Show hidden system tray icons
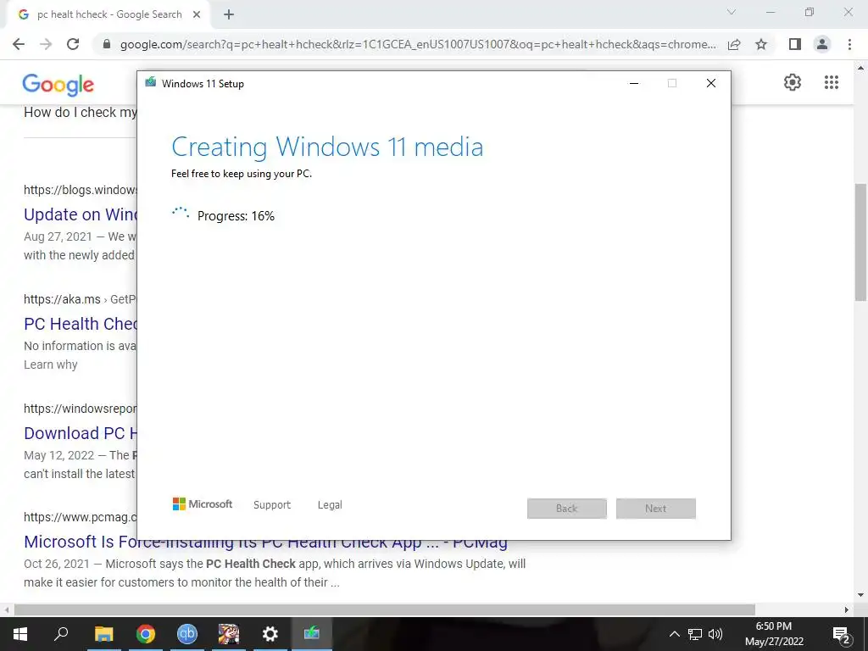 [x=674, y=634]
